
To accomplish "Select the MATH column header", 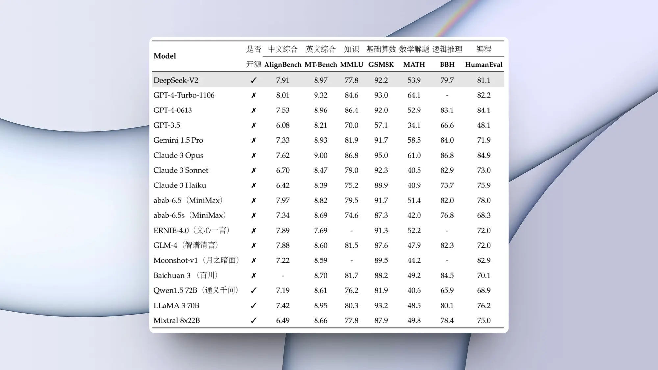I will [414, 65].
